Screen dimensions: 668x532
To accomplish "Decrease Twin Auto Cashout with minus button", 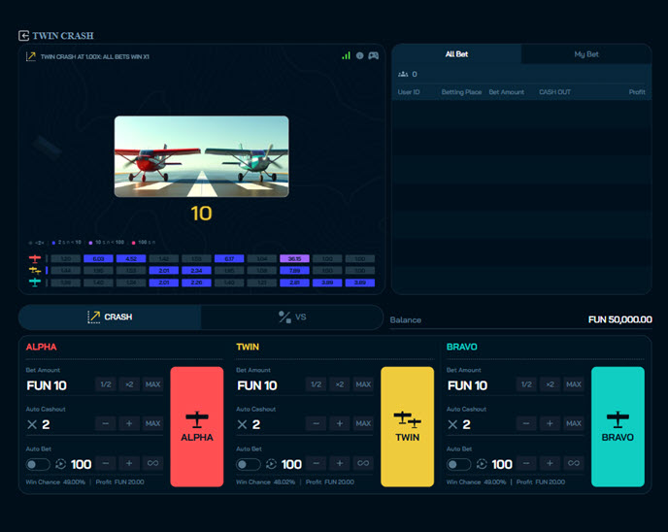I will 316,423.
